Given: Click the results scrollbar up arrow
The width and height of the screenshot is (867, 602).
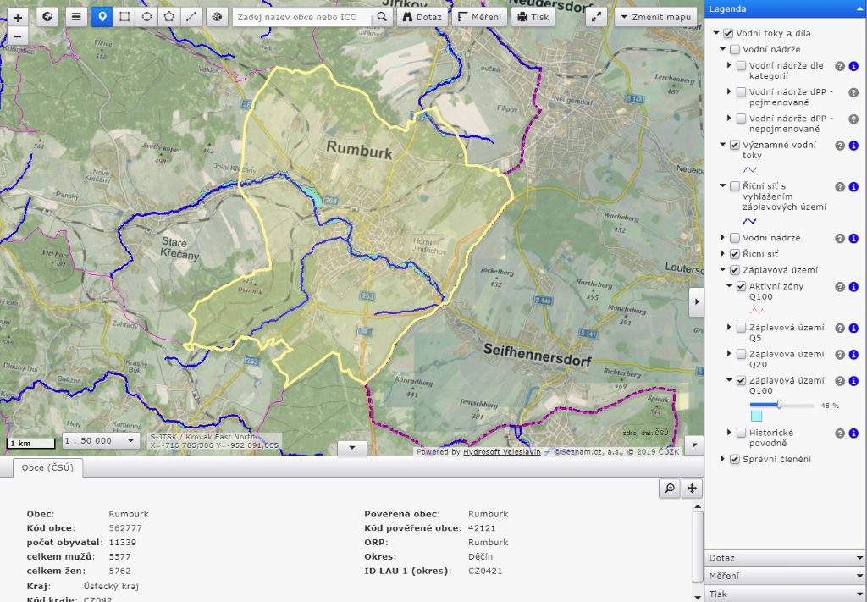Looking at the screenshot, I should (x=698, y=506).
